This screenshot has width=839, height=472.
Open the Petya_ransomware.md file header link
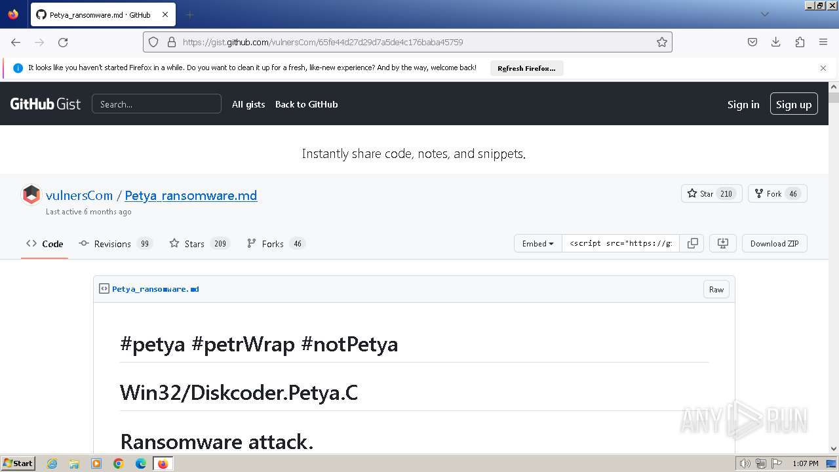pyautogui.click(x=155, y=289)
